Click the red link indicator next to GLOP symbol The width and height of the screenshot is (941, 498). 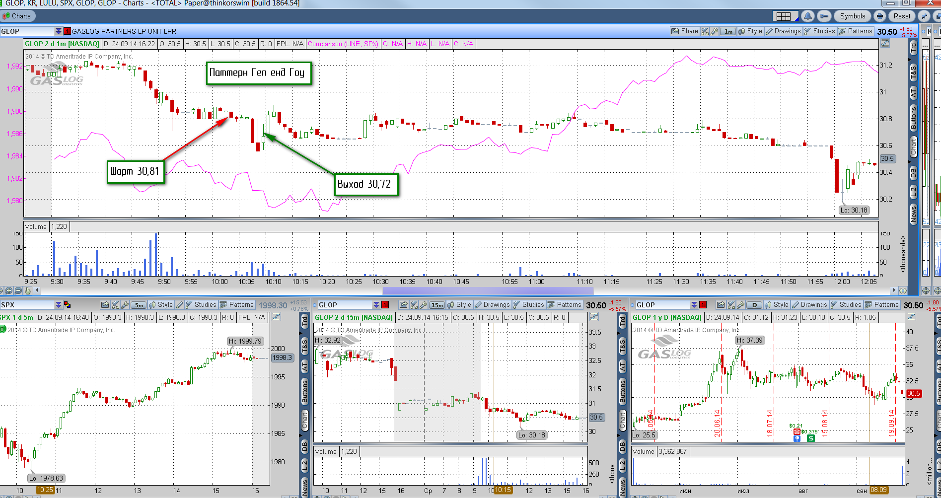[x=67, y=31]
